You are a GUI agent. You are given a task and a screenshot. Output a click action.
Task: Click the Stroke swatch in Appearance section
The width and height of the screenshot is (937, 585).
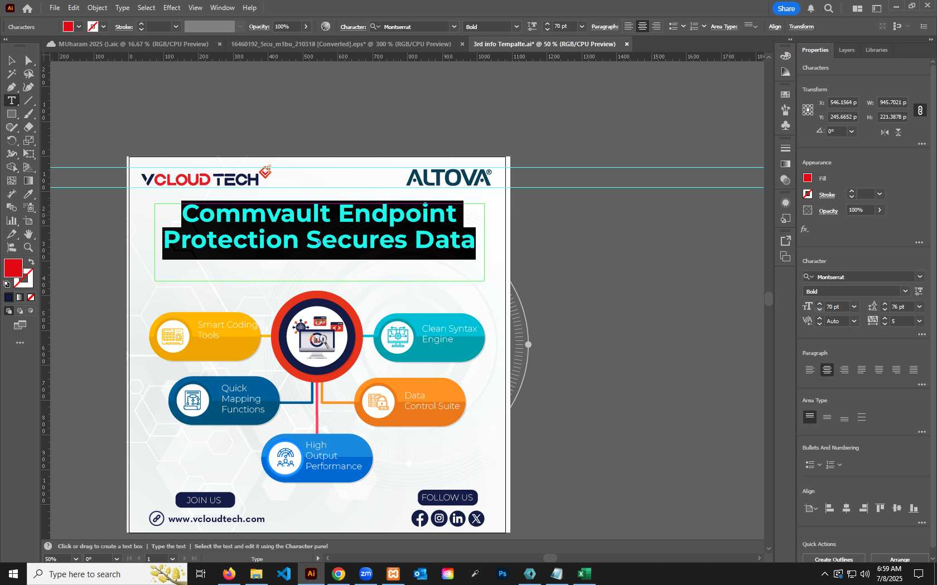pos(808,194)
